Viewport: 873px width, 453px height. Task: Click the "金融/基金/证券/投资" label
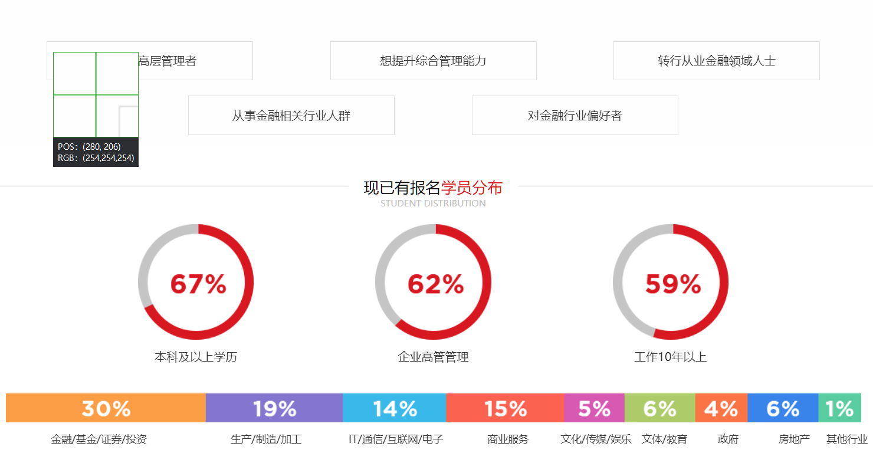99,439
